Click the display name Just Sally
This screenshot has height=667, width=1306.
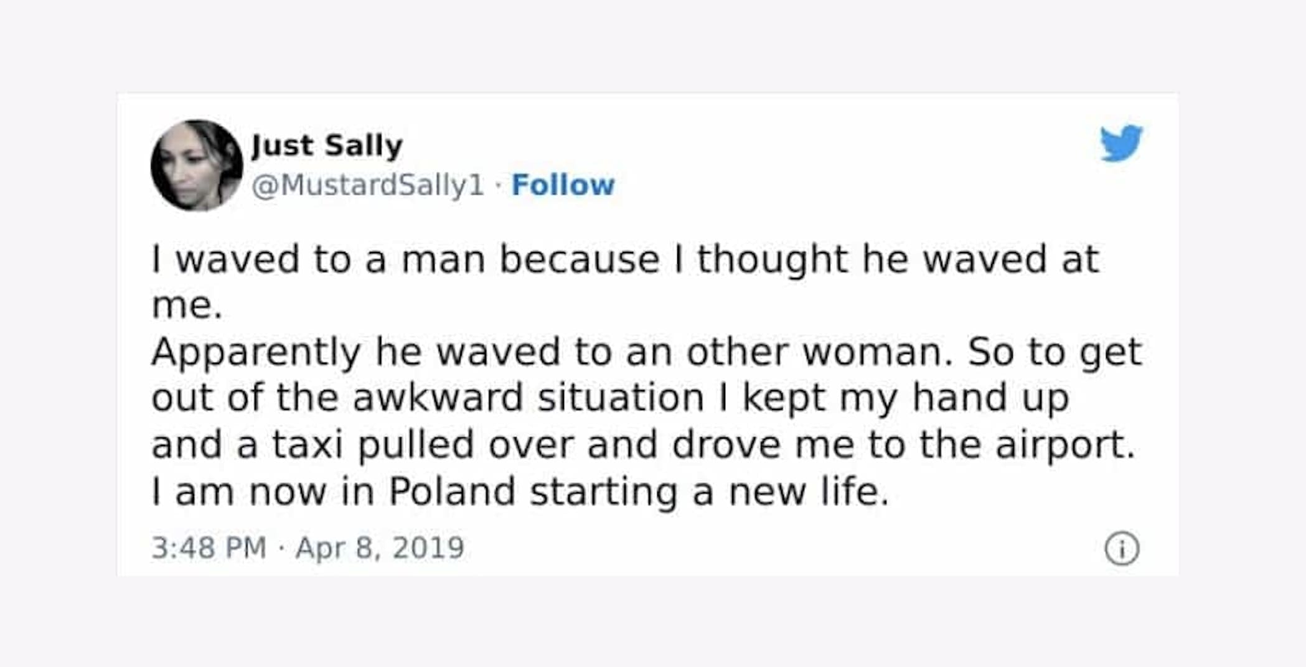[327, 146]
